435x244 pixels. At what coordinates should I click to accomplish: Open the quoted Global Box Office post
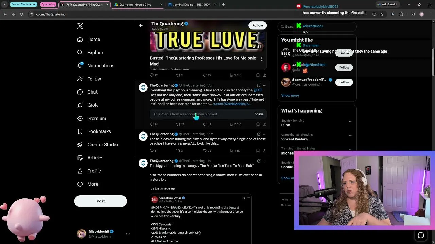(201, 219)
